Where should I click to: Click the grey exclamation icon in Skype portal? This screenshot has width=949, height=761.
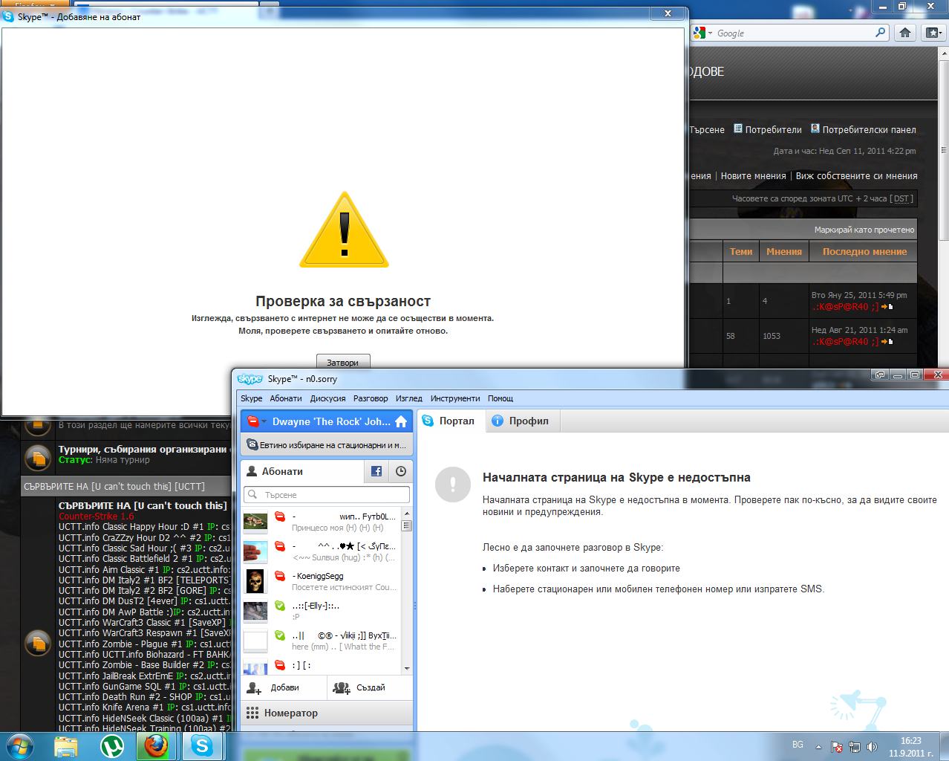pos(453,485)
